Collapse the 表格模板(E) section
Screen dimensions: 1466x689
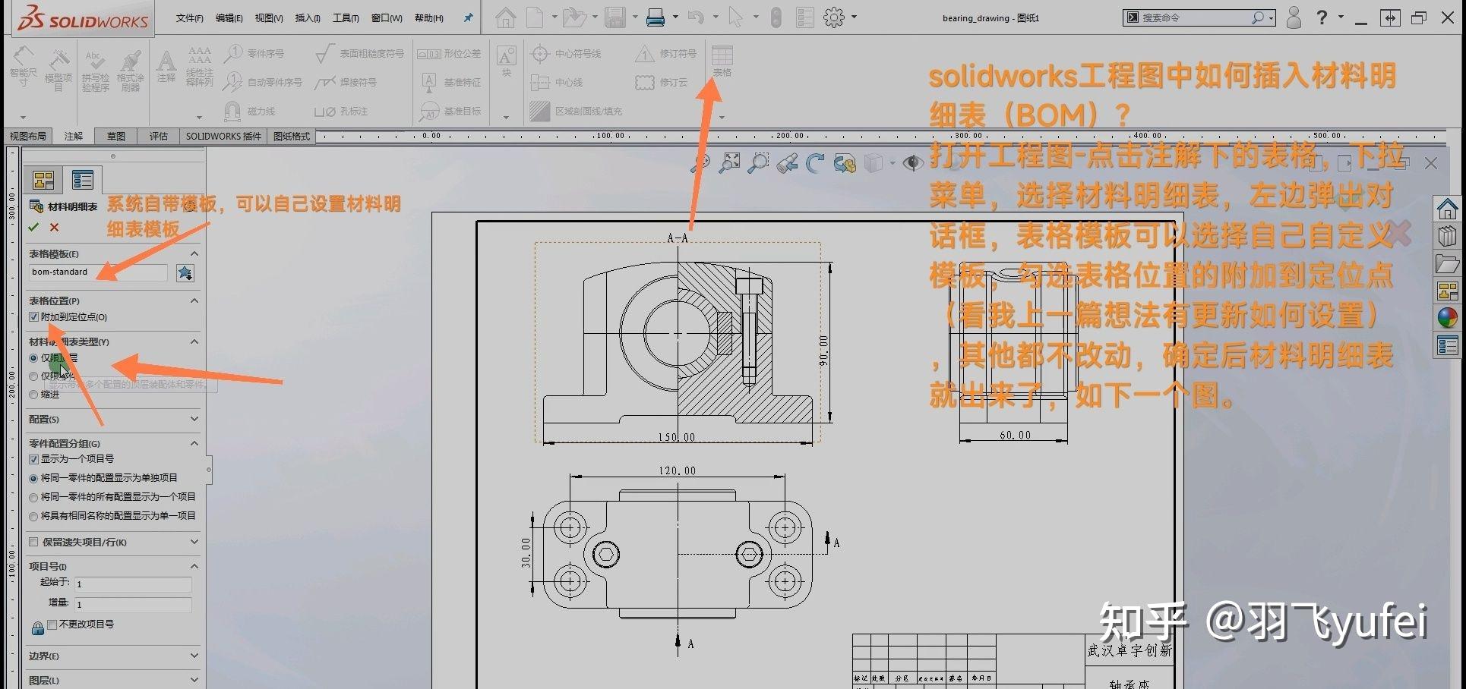(x=195, y=253)
